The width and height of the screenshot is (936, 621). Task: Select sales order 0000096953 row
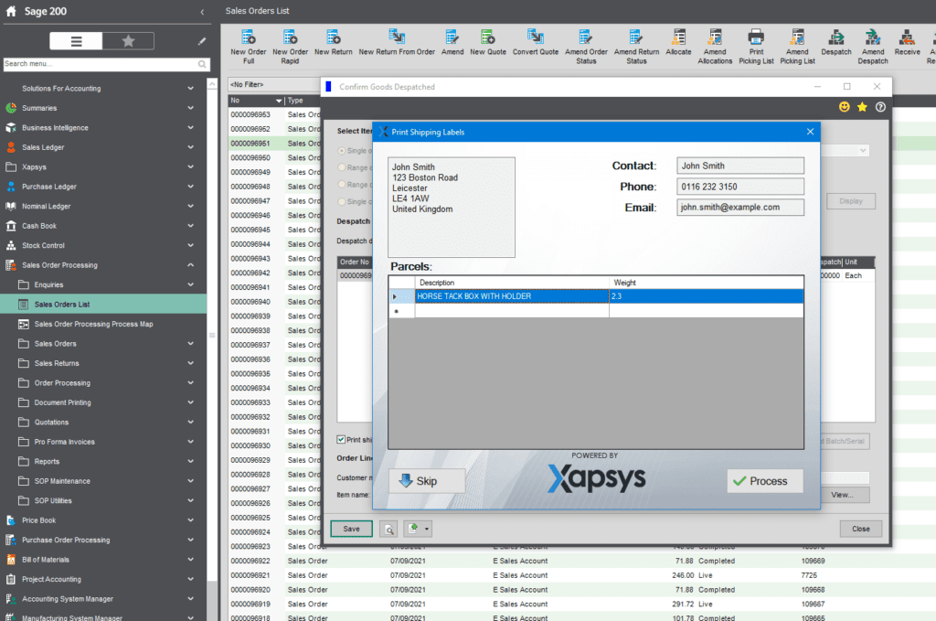(x=274, y=114)
